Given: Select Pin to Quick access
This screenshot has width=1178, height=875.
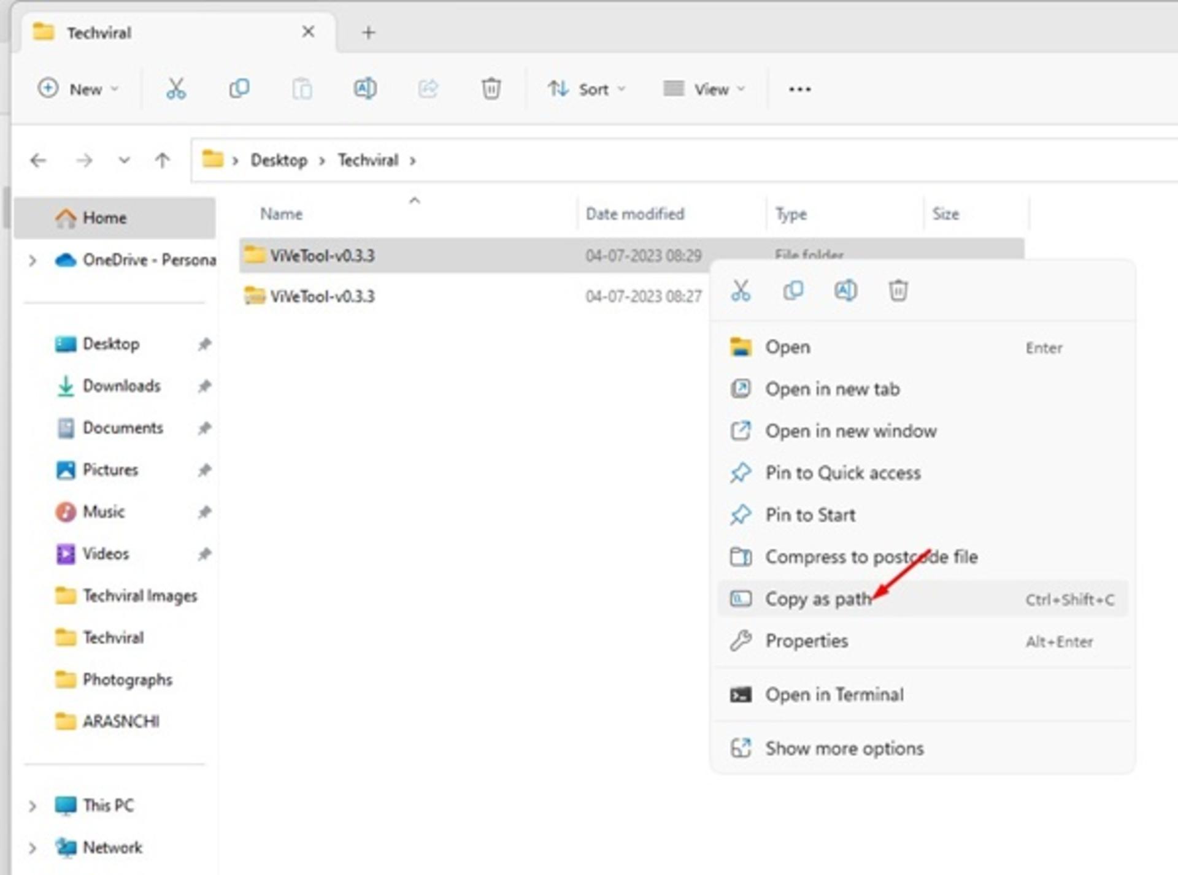Looking at the screenshot, I should [x=923, y=473].
